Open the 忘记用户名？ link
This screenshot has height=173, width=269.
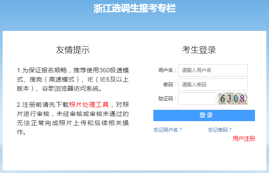coord(168,130)
